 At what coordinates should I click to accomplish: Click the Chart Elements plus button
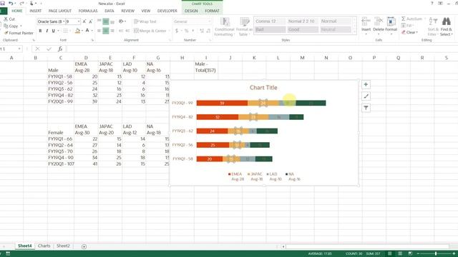[x=366, y=84]
